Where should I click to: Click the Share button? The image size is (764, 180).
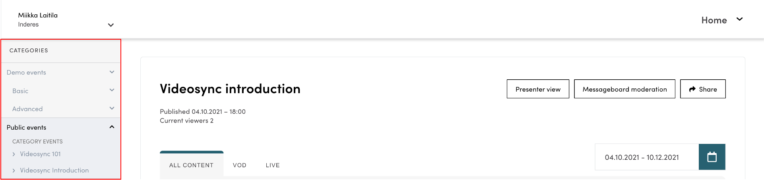[702, 89]
